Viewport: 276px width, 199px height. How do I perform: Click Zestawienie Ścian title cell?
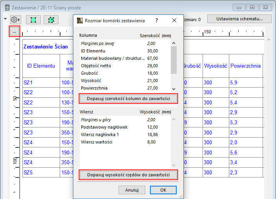pyautogui.click(x=46, y=47)
